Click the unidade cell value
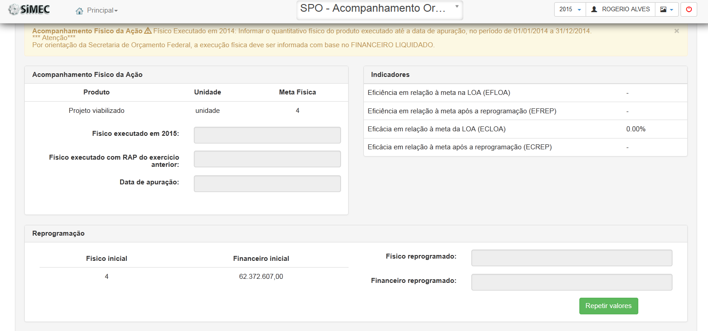Screen dimensions: 708x331 207,111
